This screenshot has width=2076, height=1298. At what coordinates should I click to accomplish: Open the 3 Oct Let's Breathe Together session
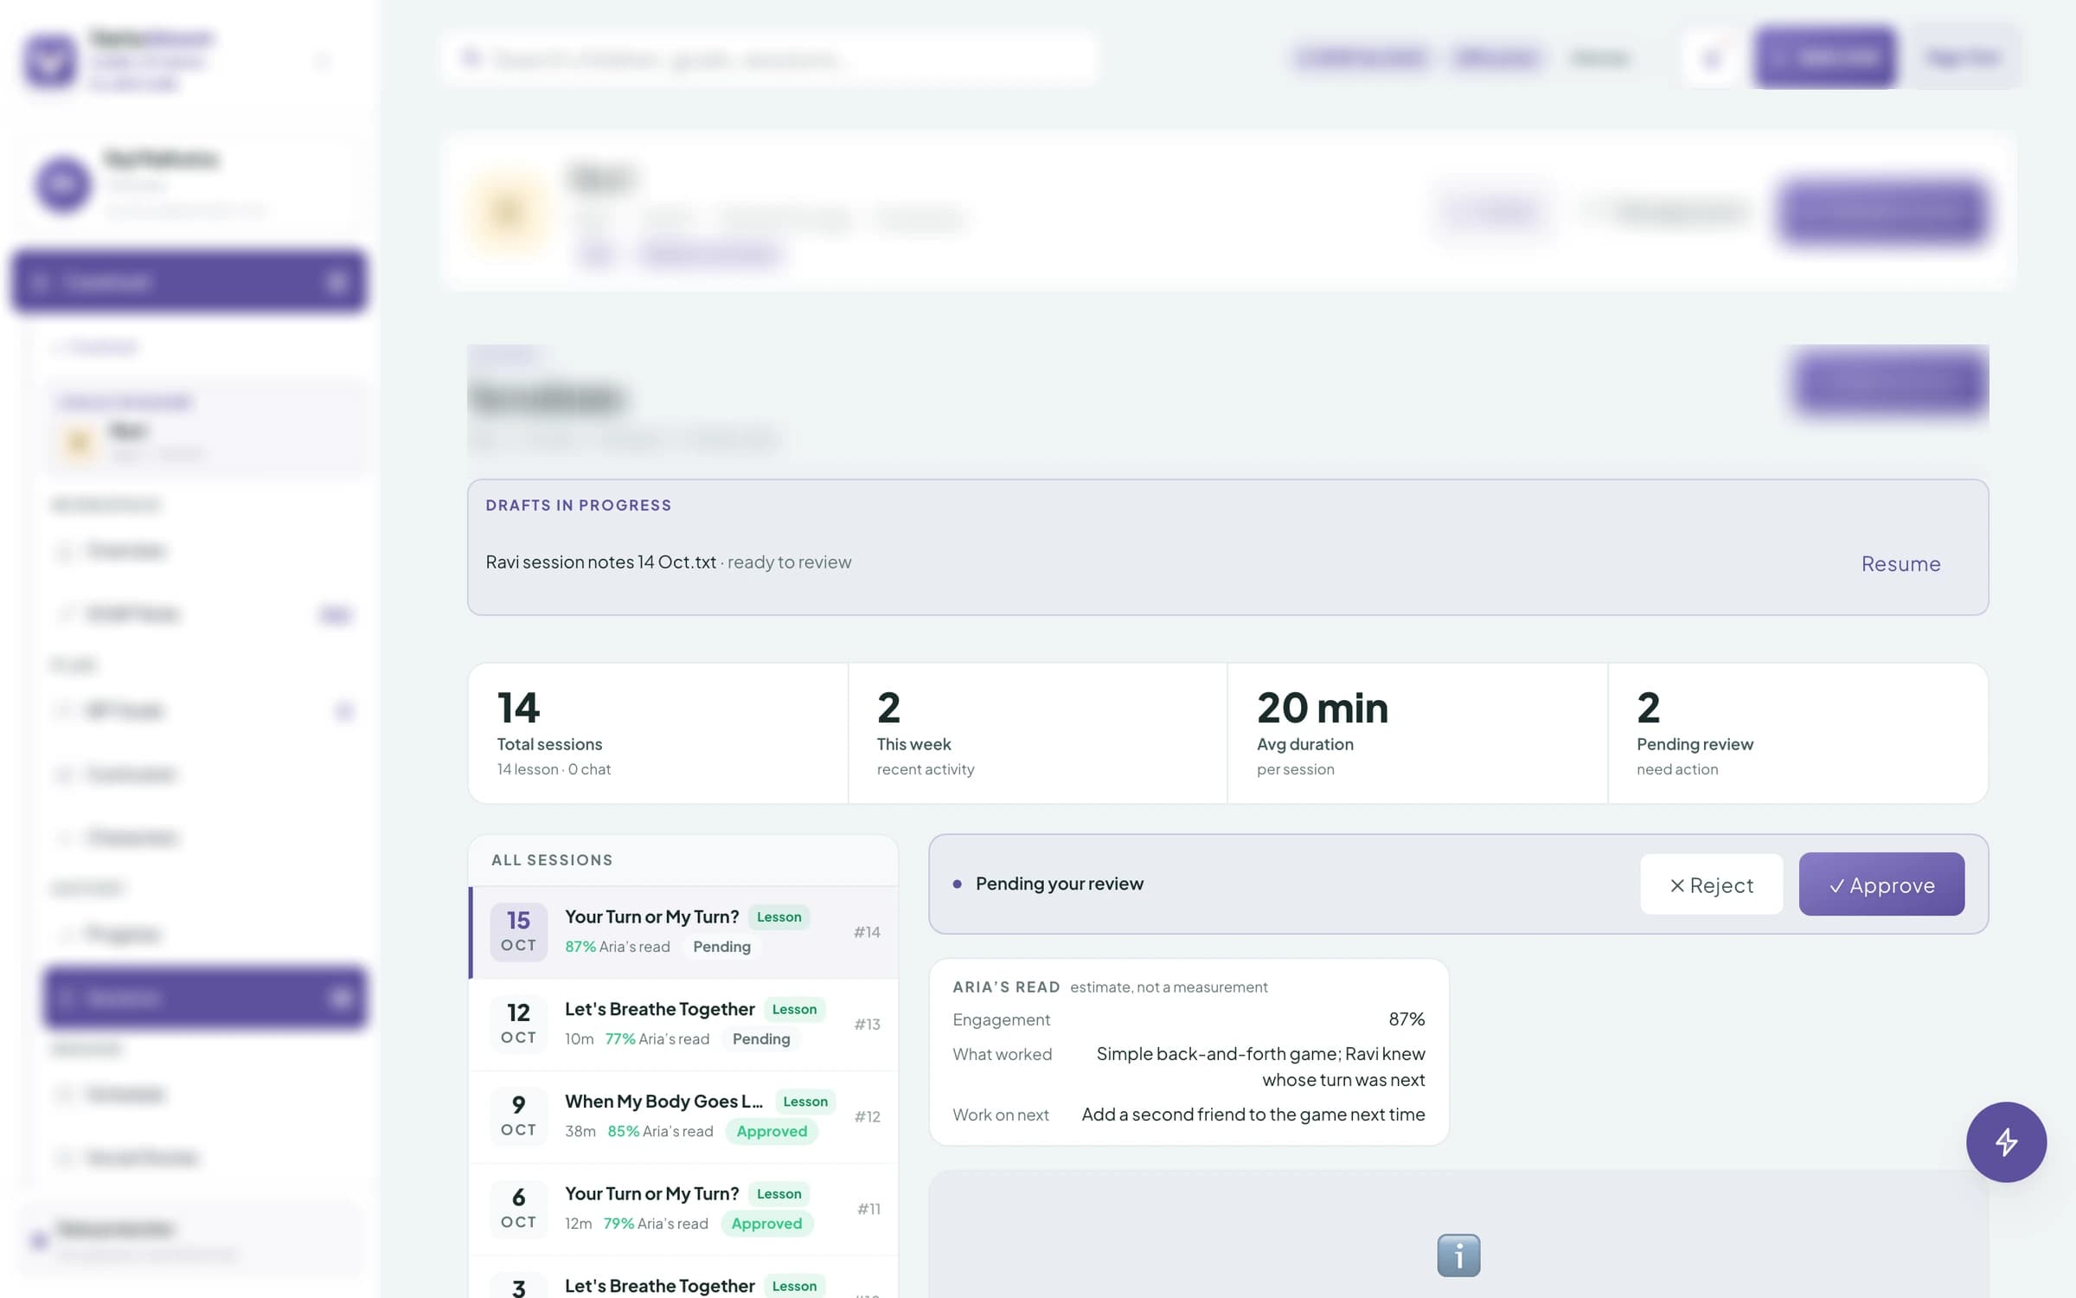click(x=683, y=1277)
